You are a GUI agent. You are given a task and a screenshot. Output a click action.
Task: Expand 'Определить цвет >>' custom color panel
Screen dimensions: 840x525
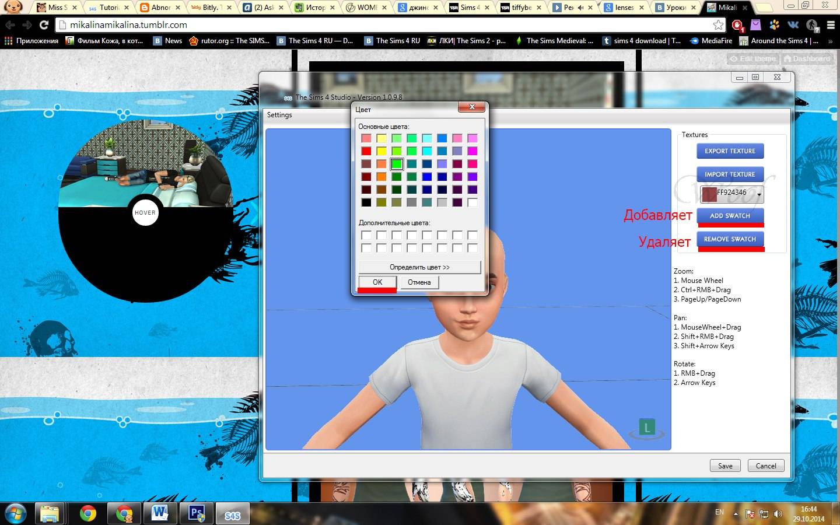point(419,267)
